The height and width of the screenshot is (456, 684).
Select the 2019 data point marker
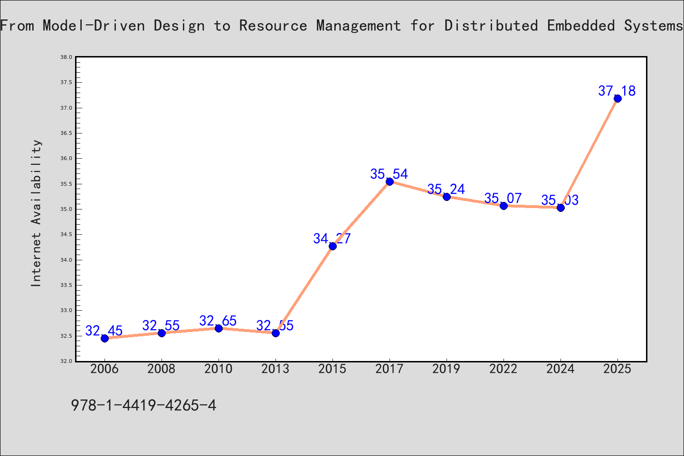point(446,197)
